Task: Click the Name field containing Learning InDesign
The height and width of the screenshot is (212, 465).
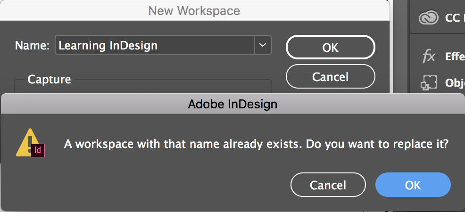Action: [x=155, y=45]
